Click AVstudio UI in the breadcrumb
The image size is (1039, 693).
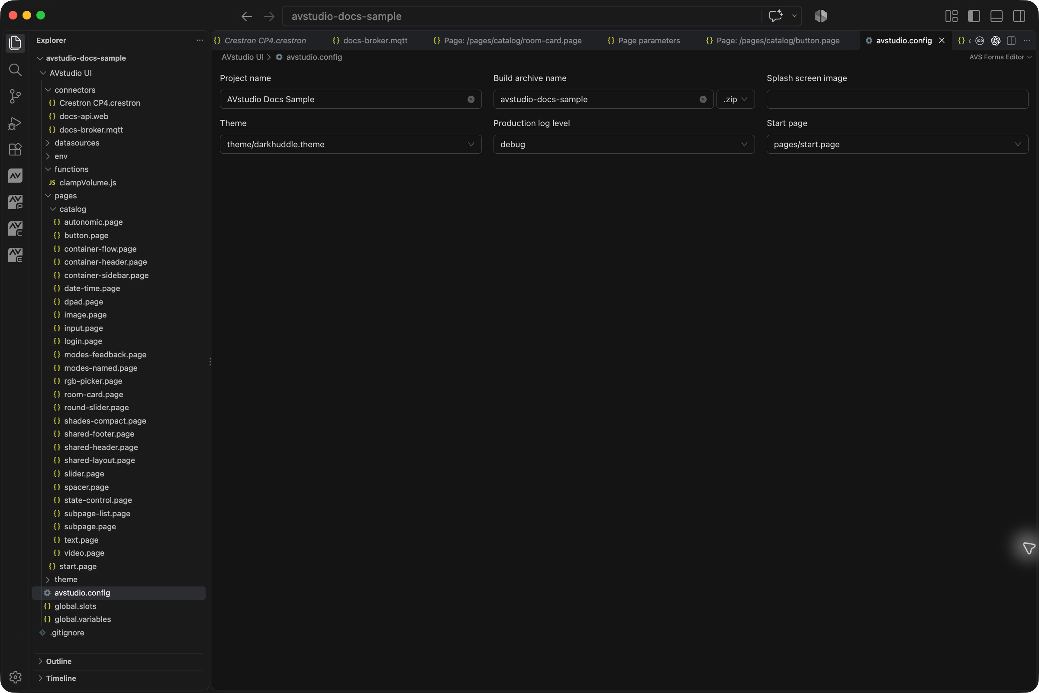coord(242,57)
